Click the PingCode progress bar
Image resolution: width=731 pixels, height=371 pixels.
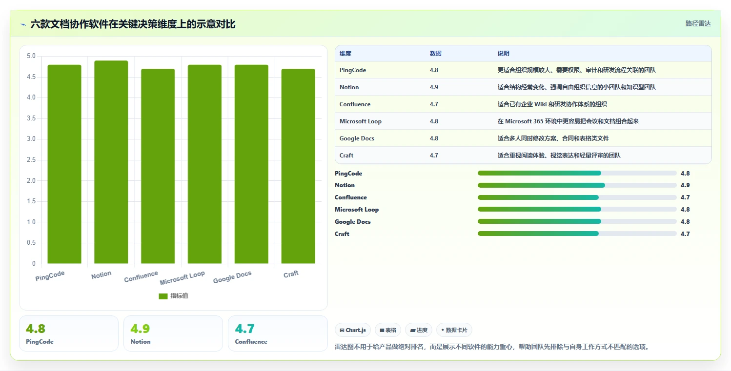pyautogui.click(x=577, y=173)
